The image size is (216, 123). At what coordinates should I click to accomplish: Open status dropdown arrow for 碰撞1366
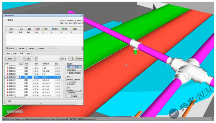33,77
